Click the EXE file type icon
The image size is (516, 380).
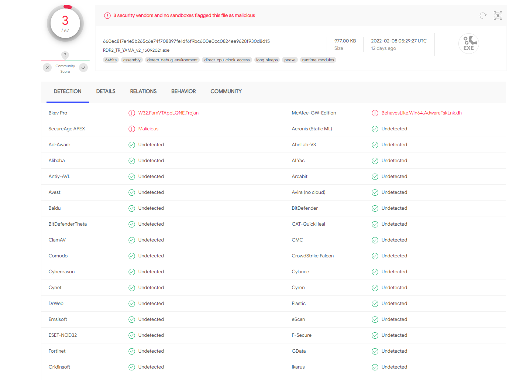[x=469, y=44]
